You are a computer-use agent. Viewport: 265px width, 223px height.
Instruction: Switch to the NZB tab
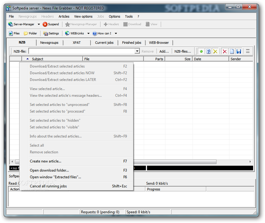[x=22, y=42]
